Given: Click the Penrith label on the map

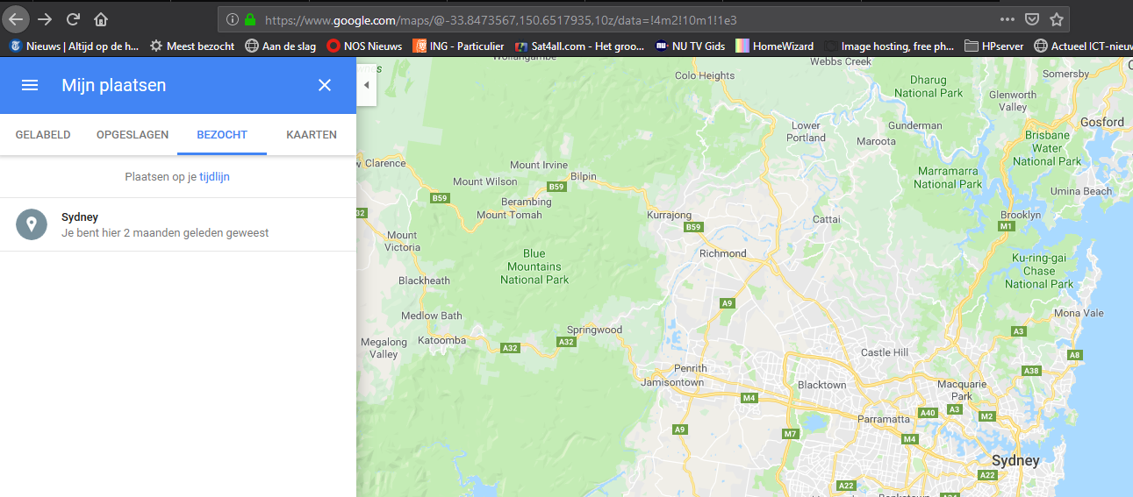Looking at the screenshot, I should [x=690, y=368].
